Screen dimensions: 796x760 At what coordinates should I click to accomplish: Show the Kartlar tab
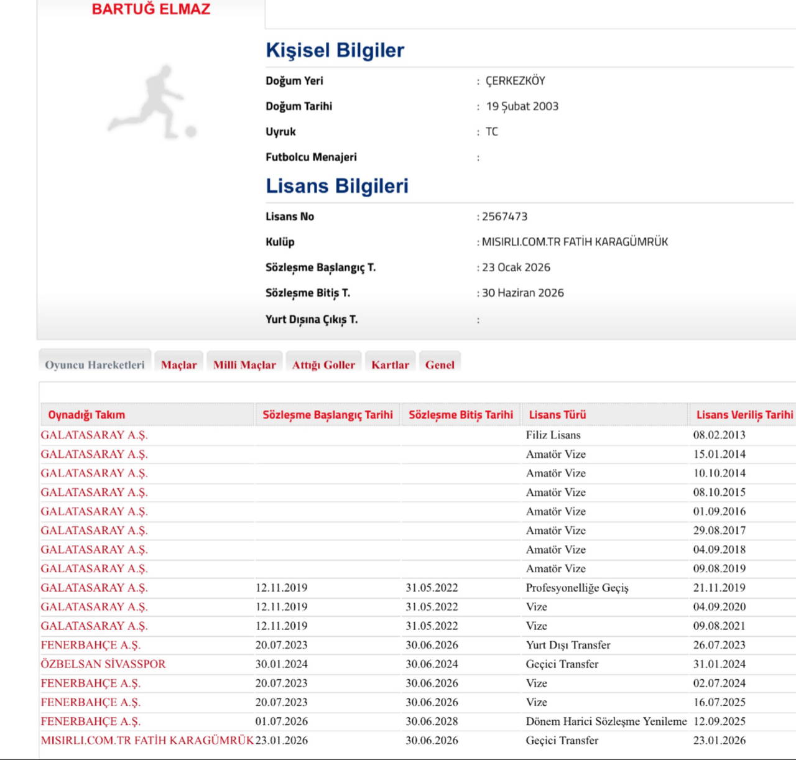tap(390, 365)
